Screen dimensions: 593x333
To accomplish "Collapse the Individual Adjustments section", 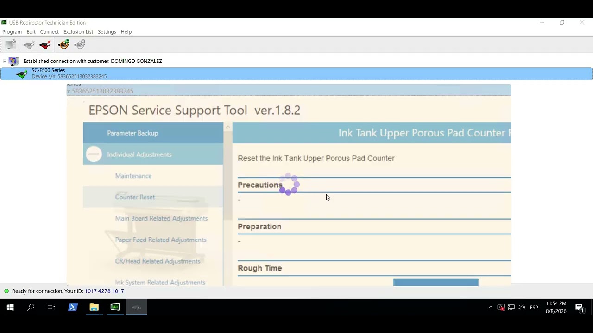I will coord(94,154).
